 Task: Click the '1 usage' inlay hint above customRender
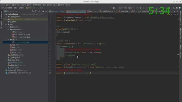[x=60, y=41]
